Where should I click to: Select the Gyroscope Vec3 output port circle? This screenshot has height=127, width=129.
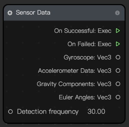(118, 57)
